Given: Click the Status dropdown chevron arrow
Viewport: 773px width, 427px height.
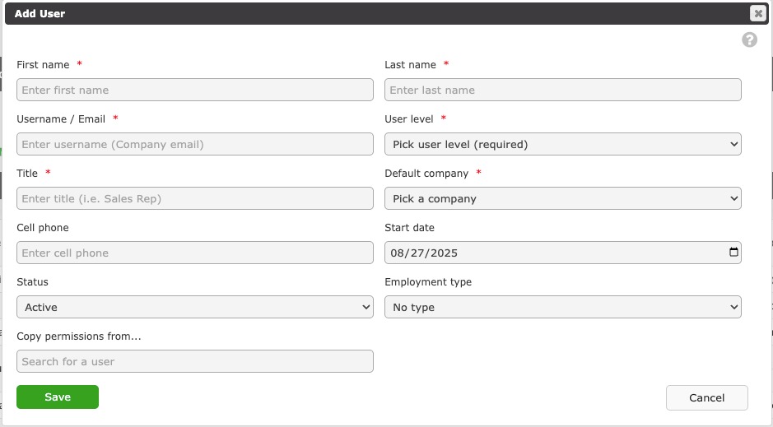Looking at the screenshot, I should tap(366, 307).
